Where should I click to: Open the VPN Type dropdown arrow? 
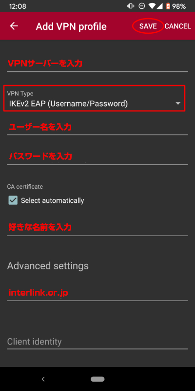178,103
